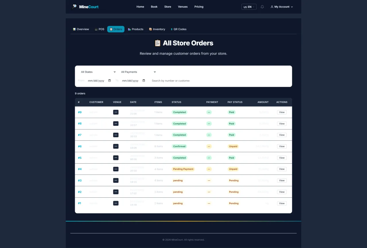Open the To date calendar picker

(x=144, y=81)
